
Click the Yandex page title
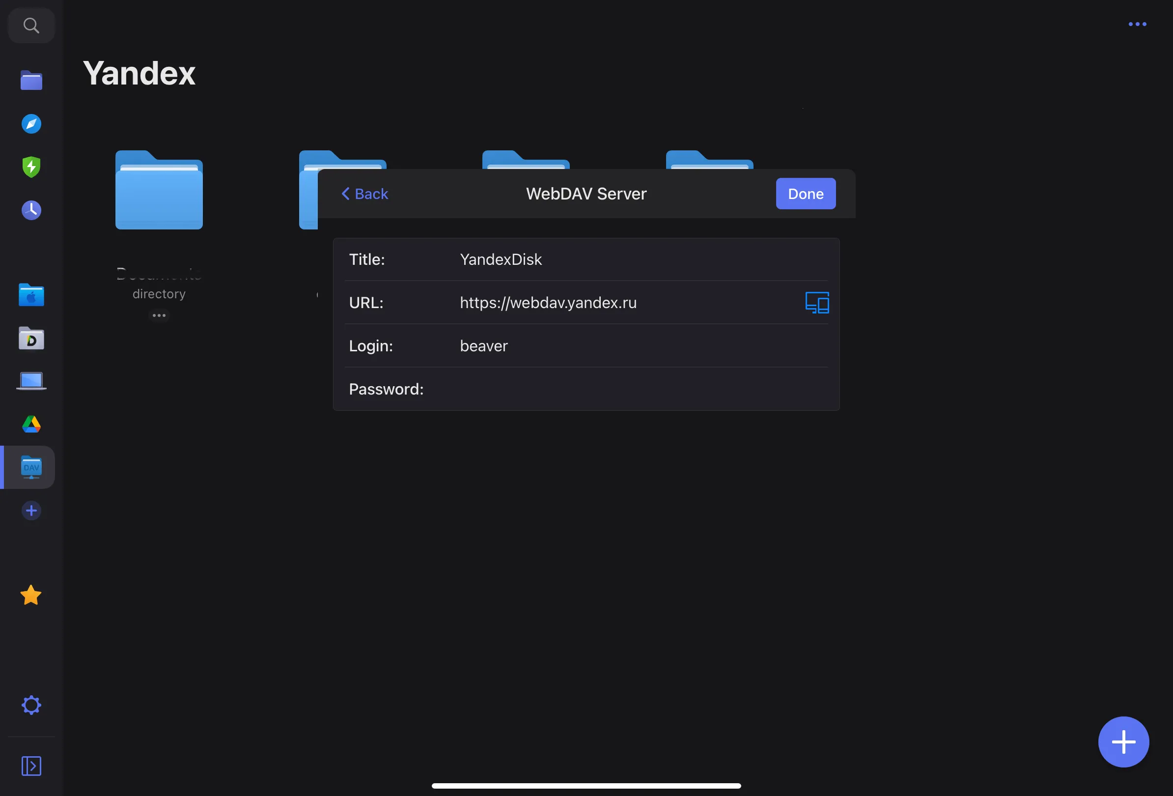[139, 73]
